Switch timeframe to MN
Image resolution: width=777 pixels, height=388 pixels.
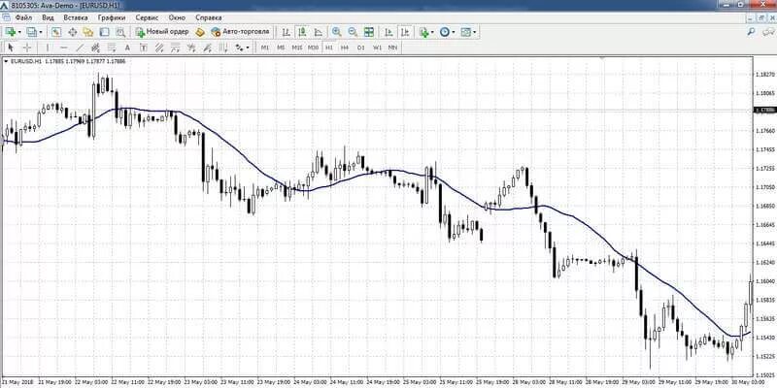(x=393, y=48)
